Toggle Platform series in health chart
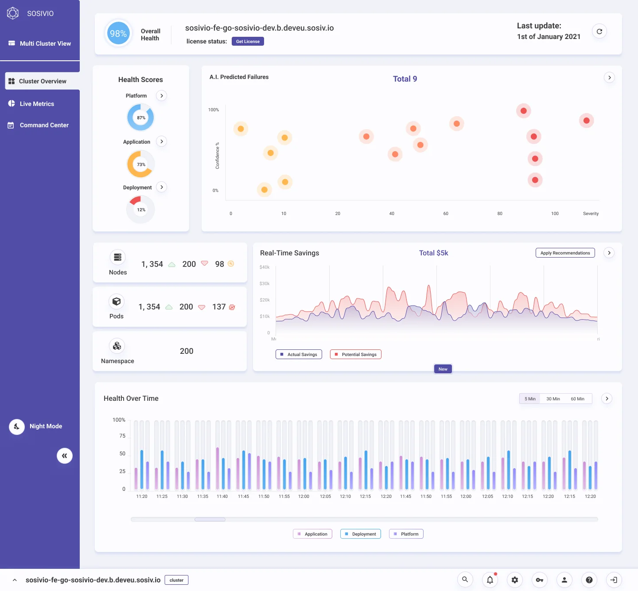The width and height of the screenshot is (638, 591). [406, 534]
